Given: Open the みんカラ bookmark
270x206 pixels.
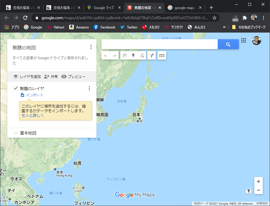Looking at the screenshot, I should tap(196, 27).
